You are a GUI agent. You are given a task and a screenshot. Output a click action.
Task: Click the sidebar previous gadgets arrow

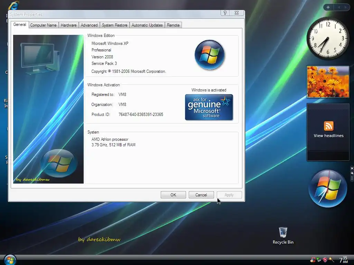click(339, 7)
